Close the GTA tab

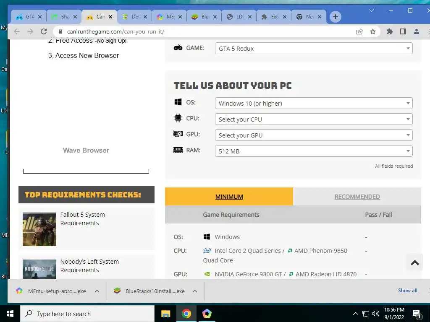point(40,17)
